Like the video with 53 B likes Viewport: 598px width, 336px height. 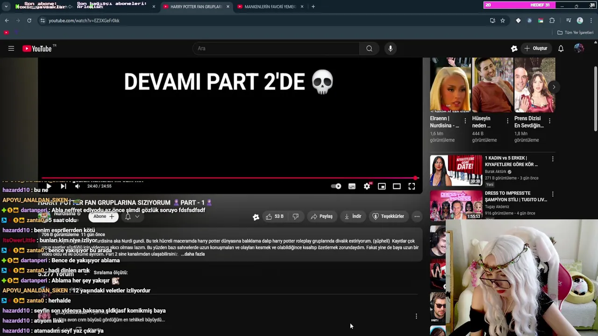[x=274, y=217]
